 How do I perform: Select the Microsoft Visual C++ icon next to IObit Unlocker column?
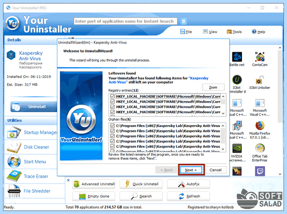260,103
